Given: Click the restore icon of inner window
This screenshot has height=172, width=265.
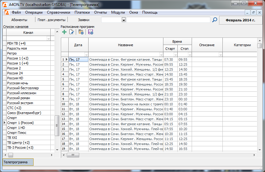Looking at the screenshot, I should (x=254, y=12).
